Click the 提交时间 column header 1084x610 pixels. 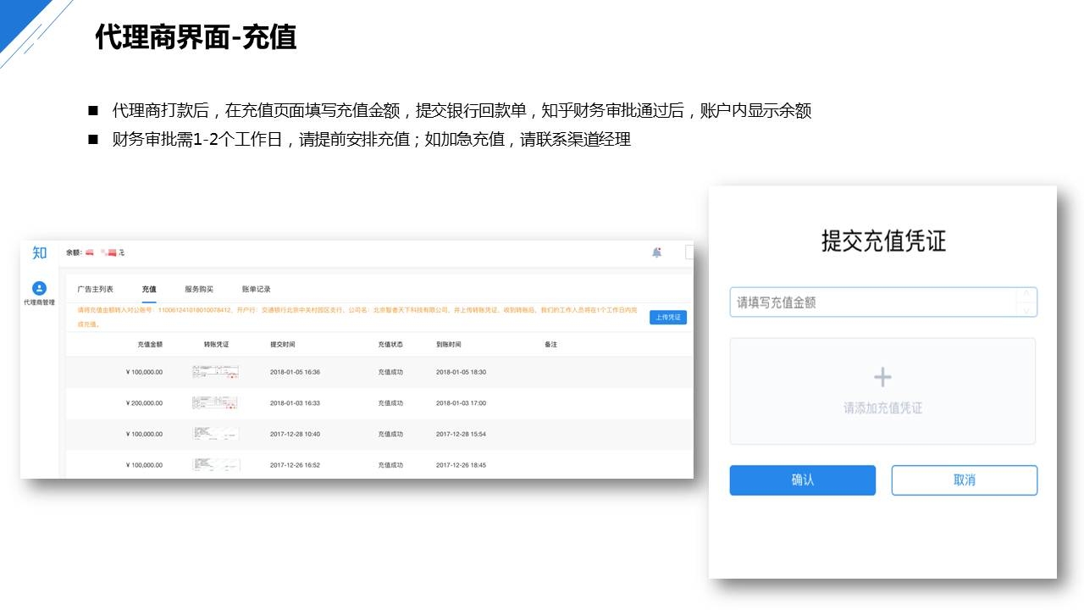pyautogui.click(x=283, y=345)
